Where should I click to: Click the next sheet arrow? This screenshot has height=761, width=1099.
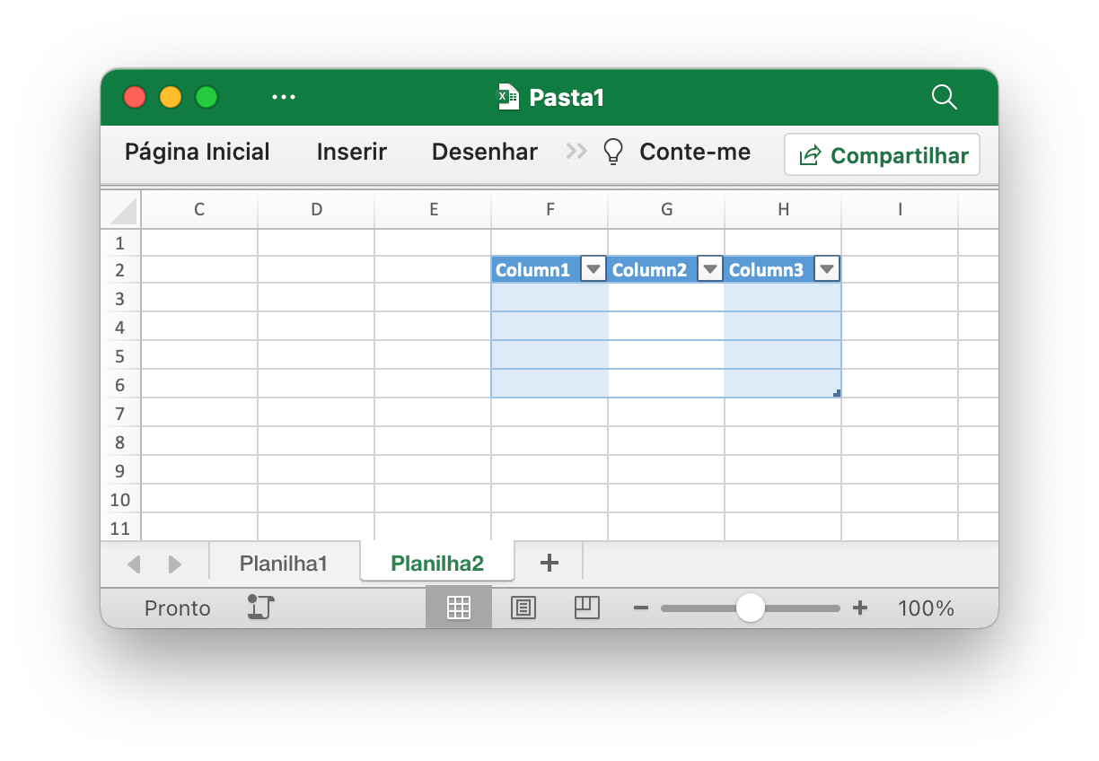tap(175, 564)
